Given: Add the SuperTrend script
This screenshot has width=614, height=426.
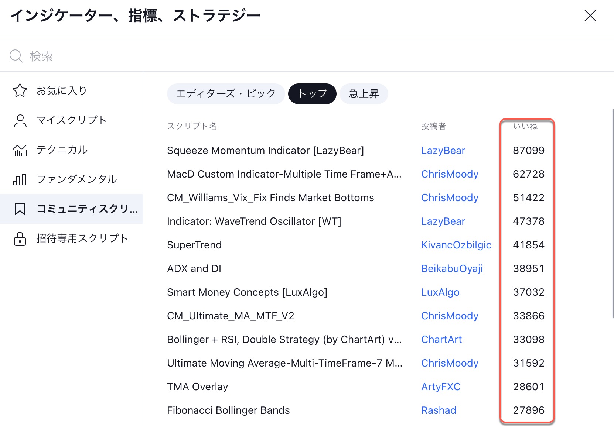Looking at the screenshot, I should [194, 245].
